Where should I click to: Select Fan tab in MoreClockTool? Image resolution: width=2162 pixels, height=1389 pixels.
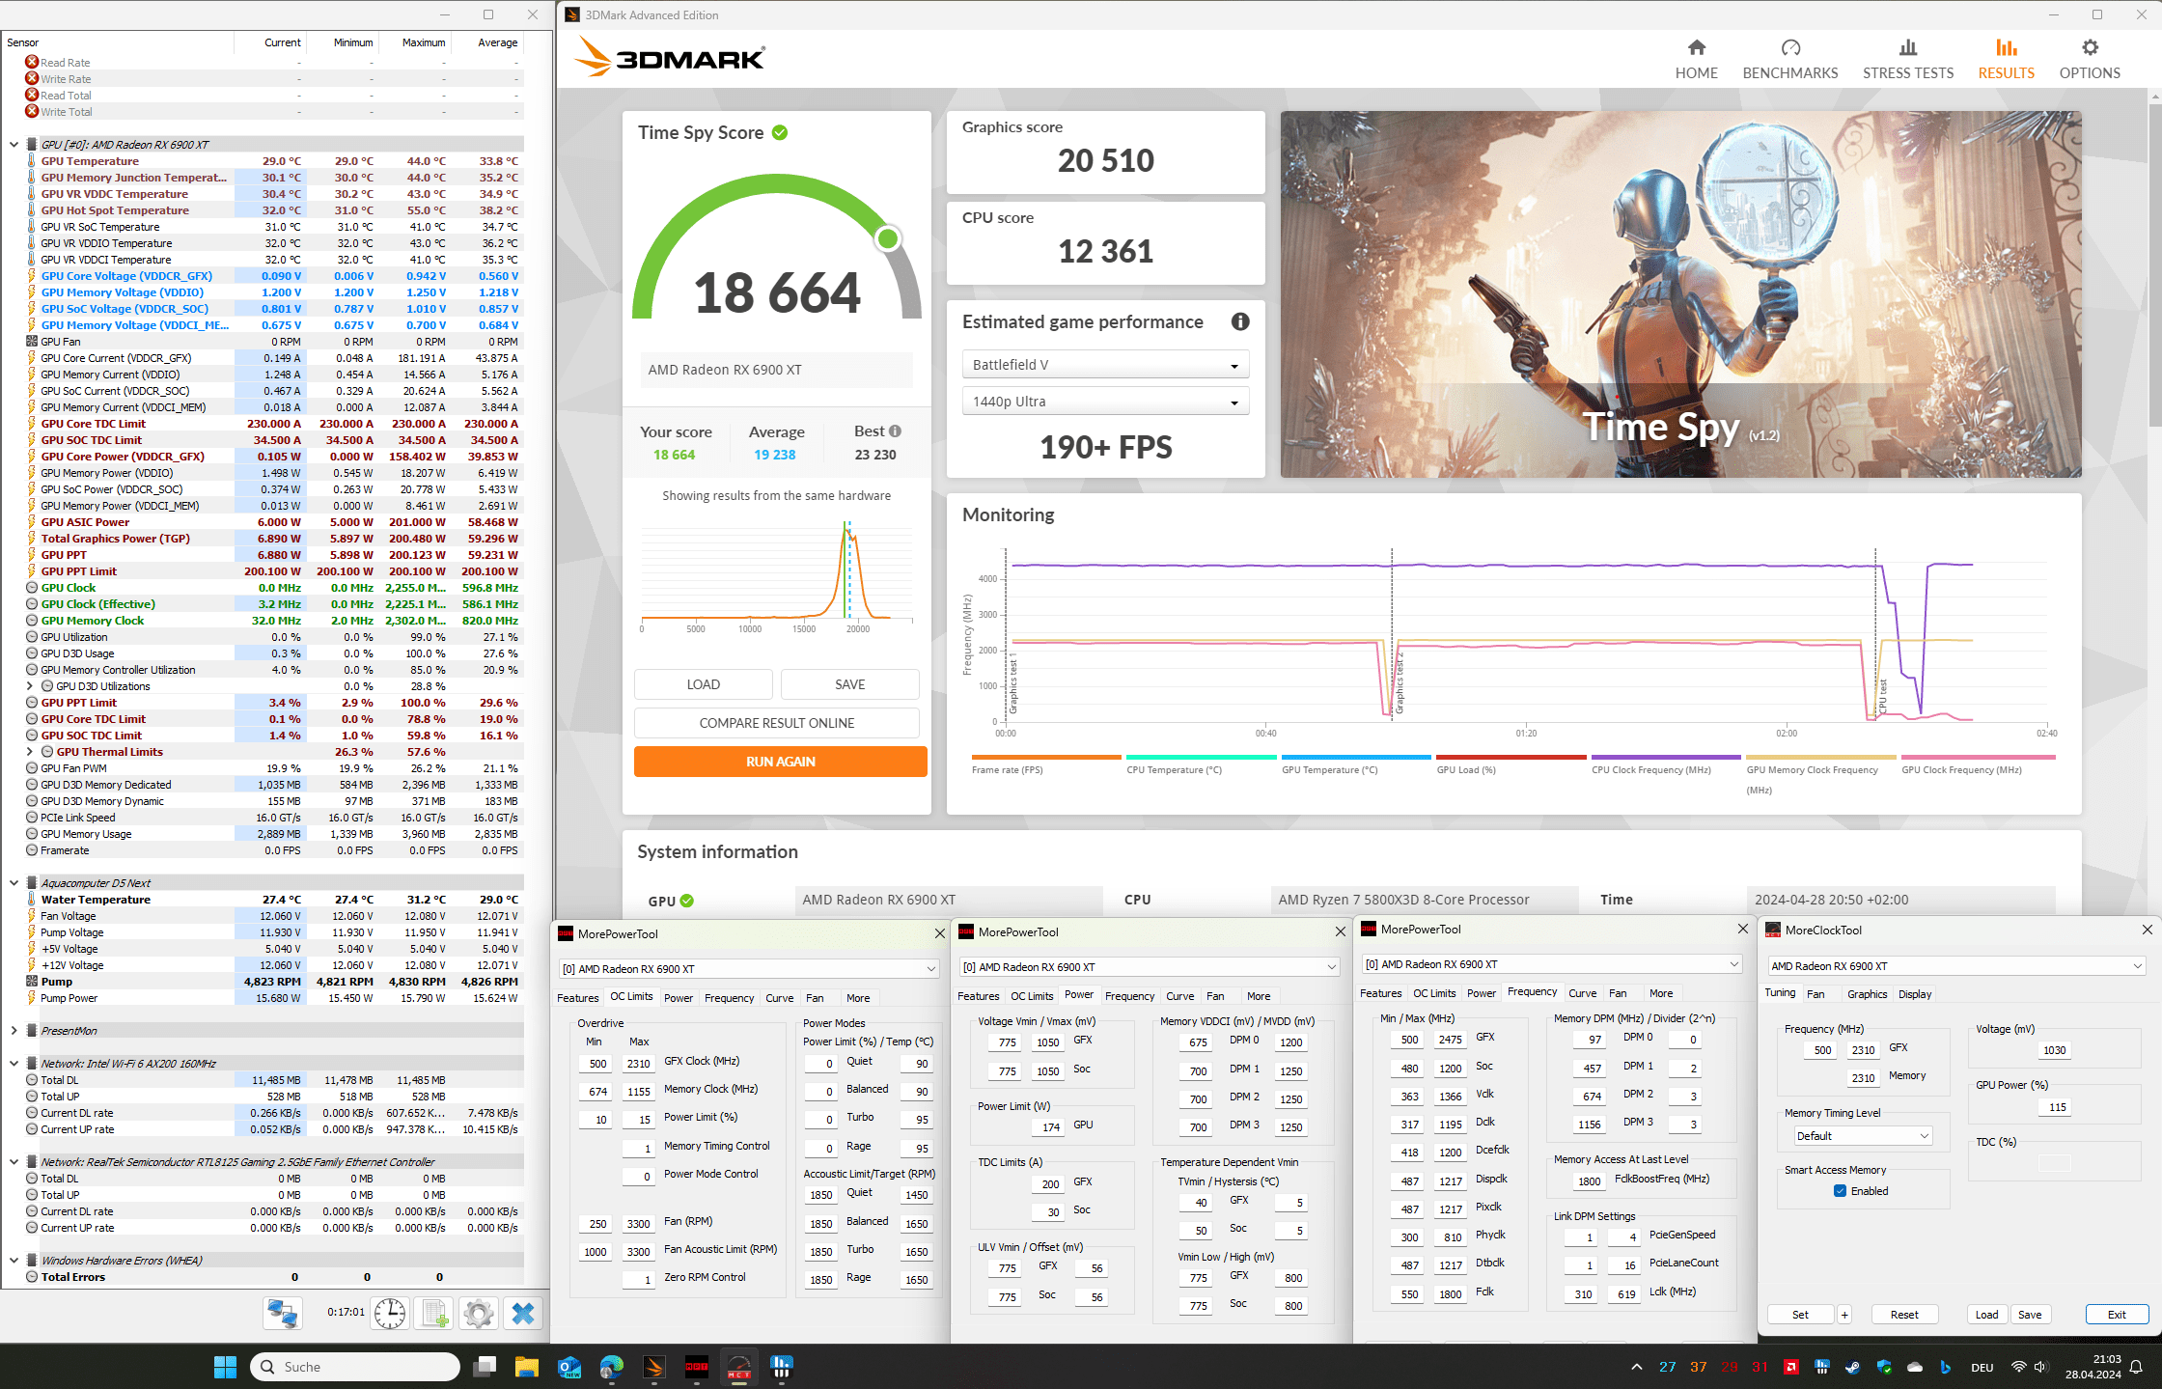1816,993
